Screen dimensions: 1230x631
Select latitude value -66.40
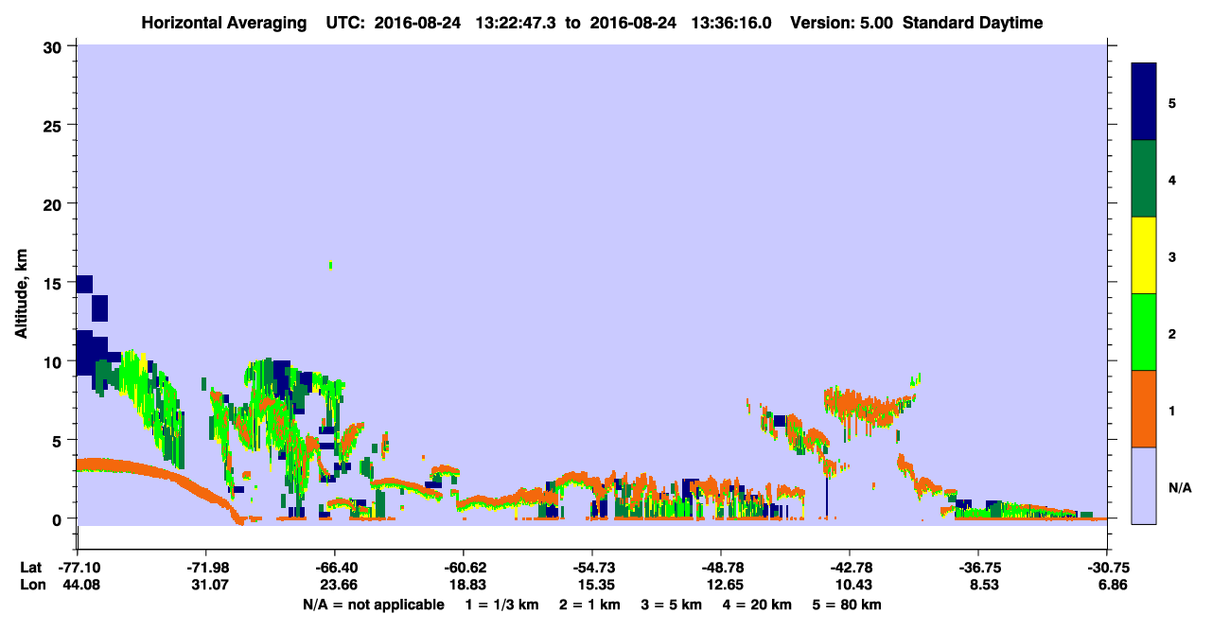(x=334, y=567)
